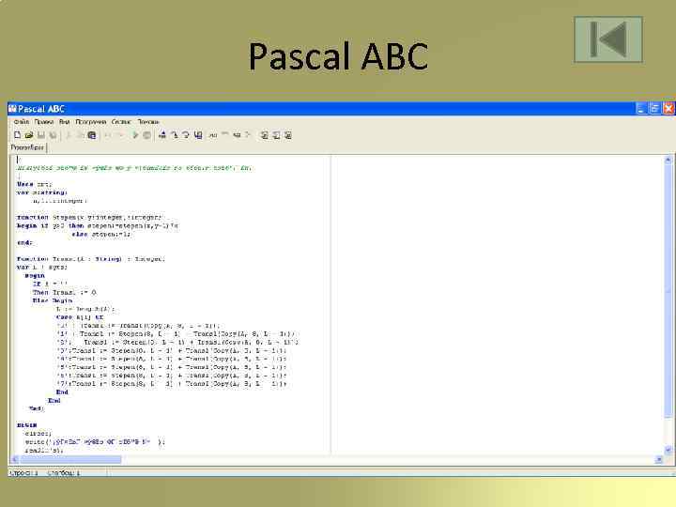Click the Строка status bar entry
The width and height of the screenshot is (676, 507).
pyautogui.click(x=23, y=473)
